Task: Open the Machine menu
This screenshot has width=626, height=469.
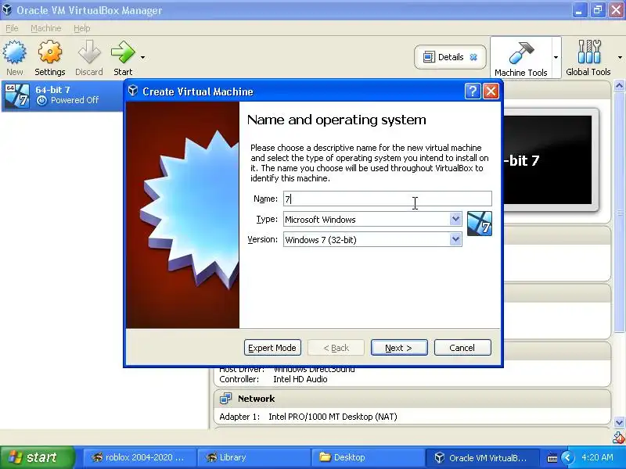Action: 46,28
